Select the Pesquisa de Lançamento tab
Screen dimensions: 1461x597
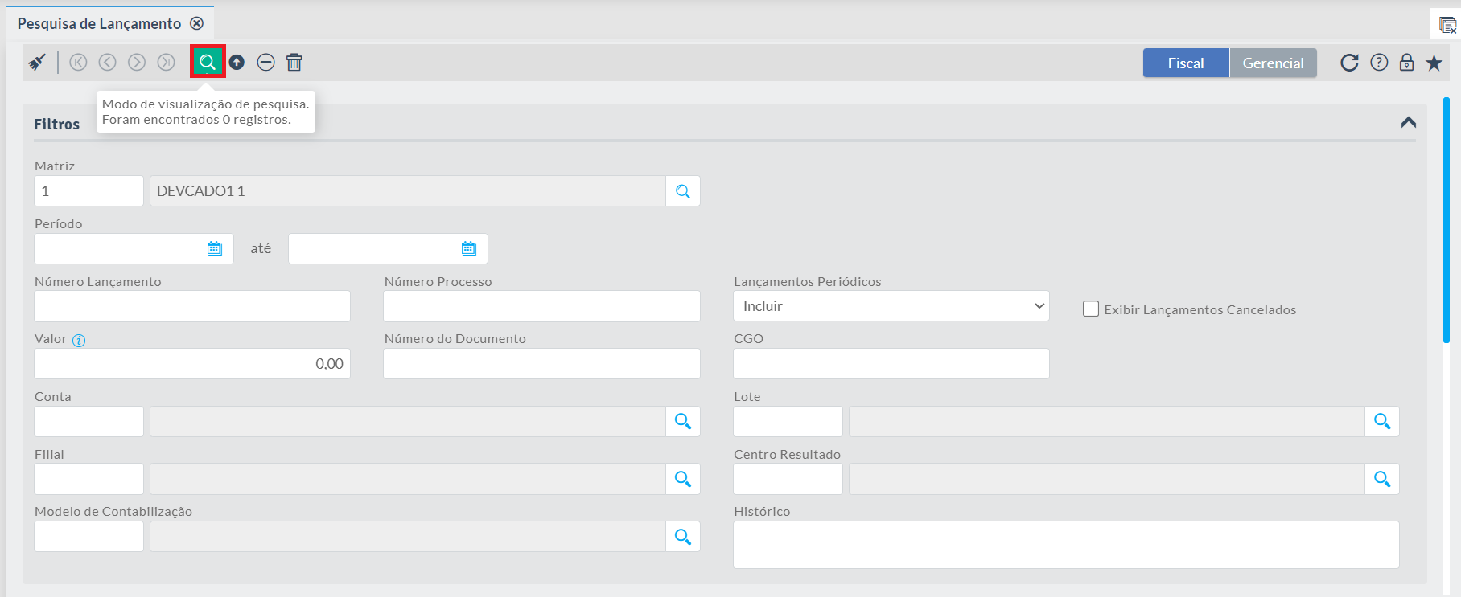99,23
